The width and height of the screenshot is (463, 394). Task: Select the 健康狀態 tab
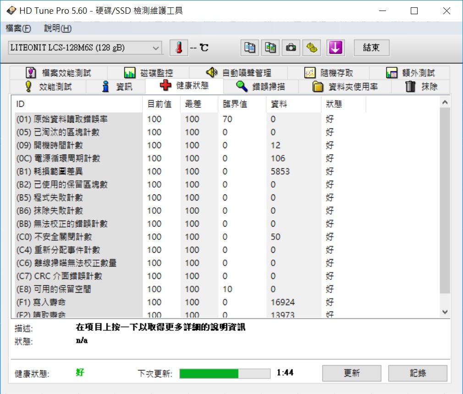point(184,86)
